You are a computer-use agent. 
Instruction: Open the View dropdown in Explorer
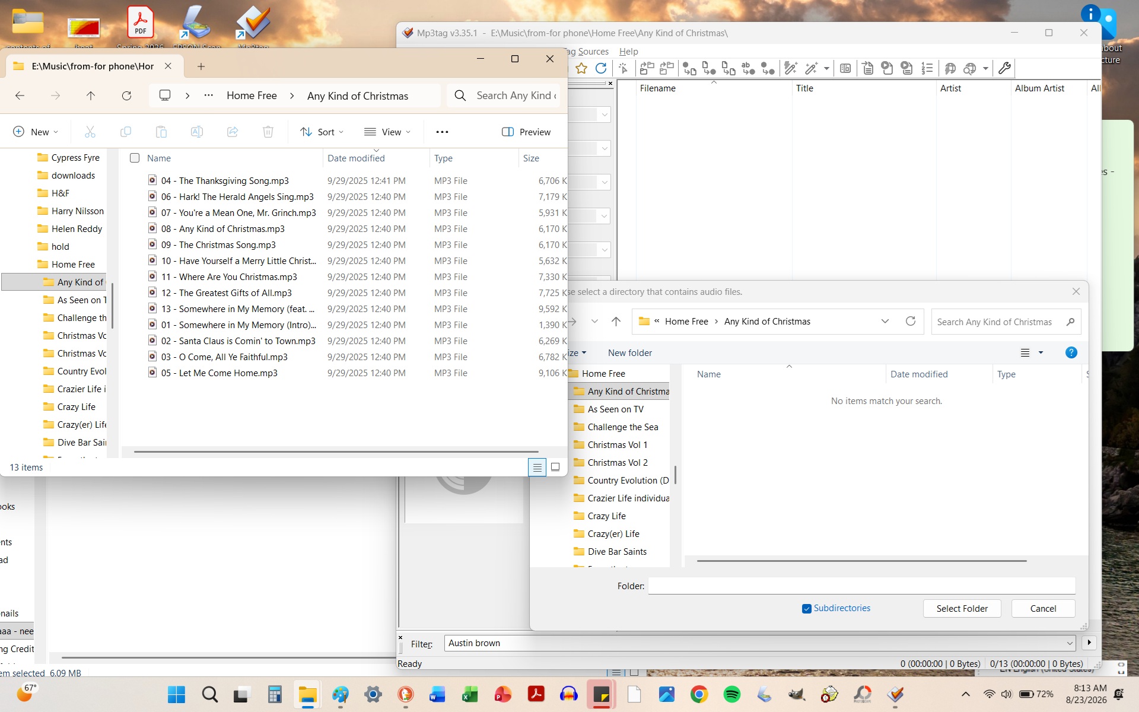[387, 132]
